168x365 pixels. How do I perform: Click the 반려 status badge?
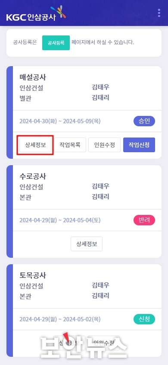point(144,220)
